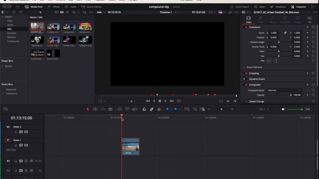
Task: Expand the Power Bins Master item
Action: (x=2, y=66)
